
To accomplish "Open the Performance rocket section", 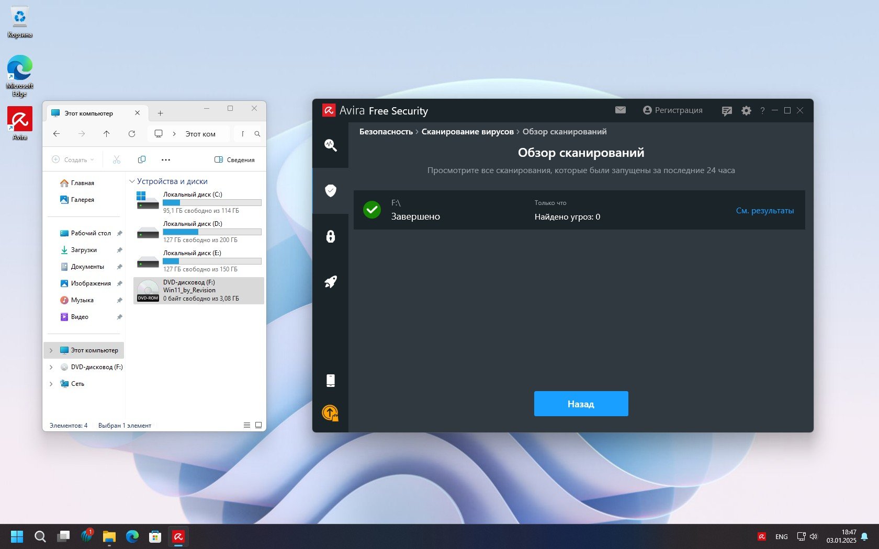I will click(330, 282).
